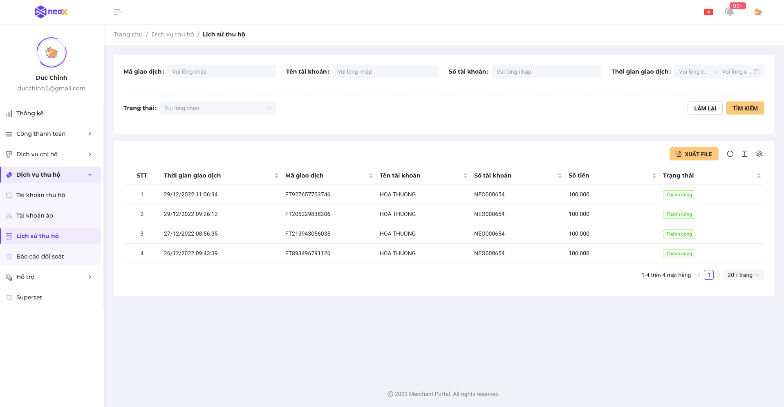Click the refresh table icon

[730, 154]
